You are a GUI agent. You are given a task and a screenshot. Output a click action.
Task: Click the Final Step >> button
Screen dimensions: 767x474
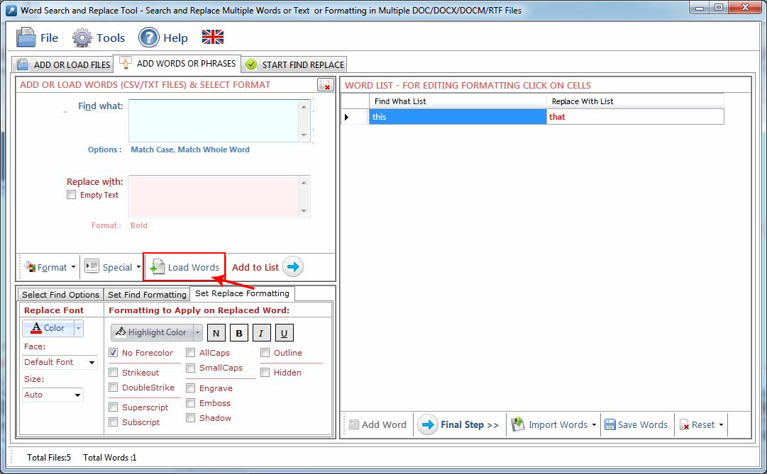[459, 424]
